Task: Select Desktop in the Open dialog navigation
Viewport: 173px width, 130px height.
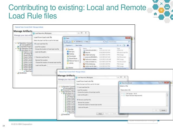Action: (x=71, y=54)
